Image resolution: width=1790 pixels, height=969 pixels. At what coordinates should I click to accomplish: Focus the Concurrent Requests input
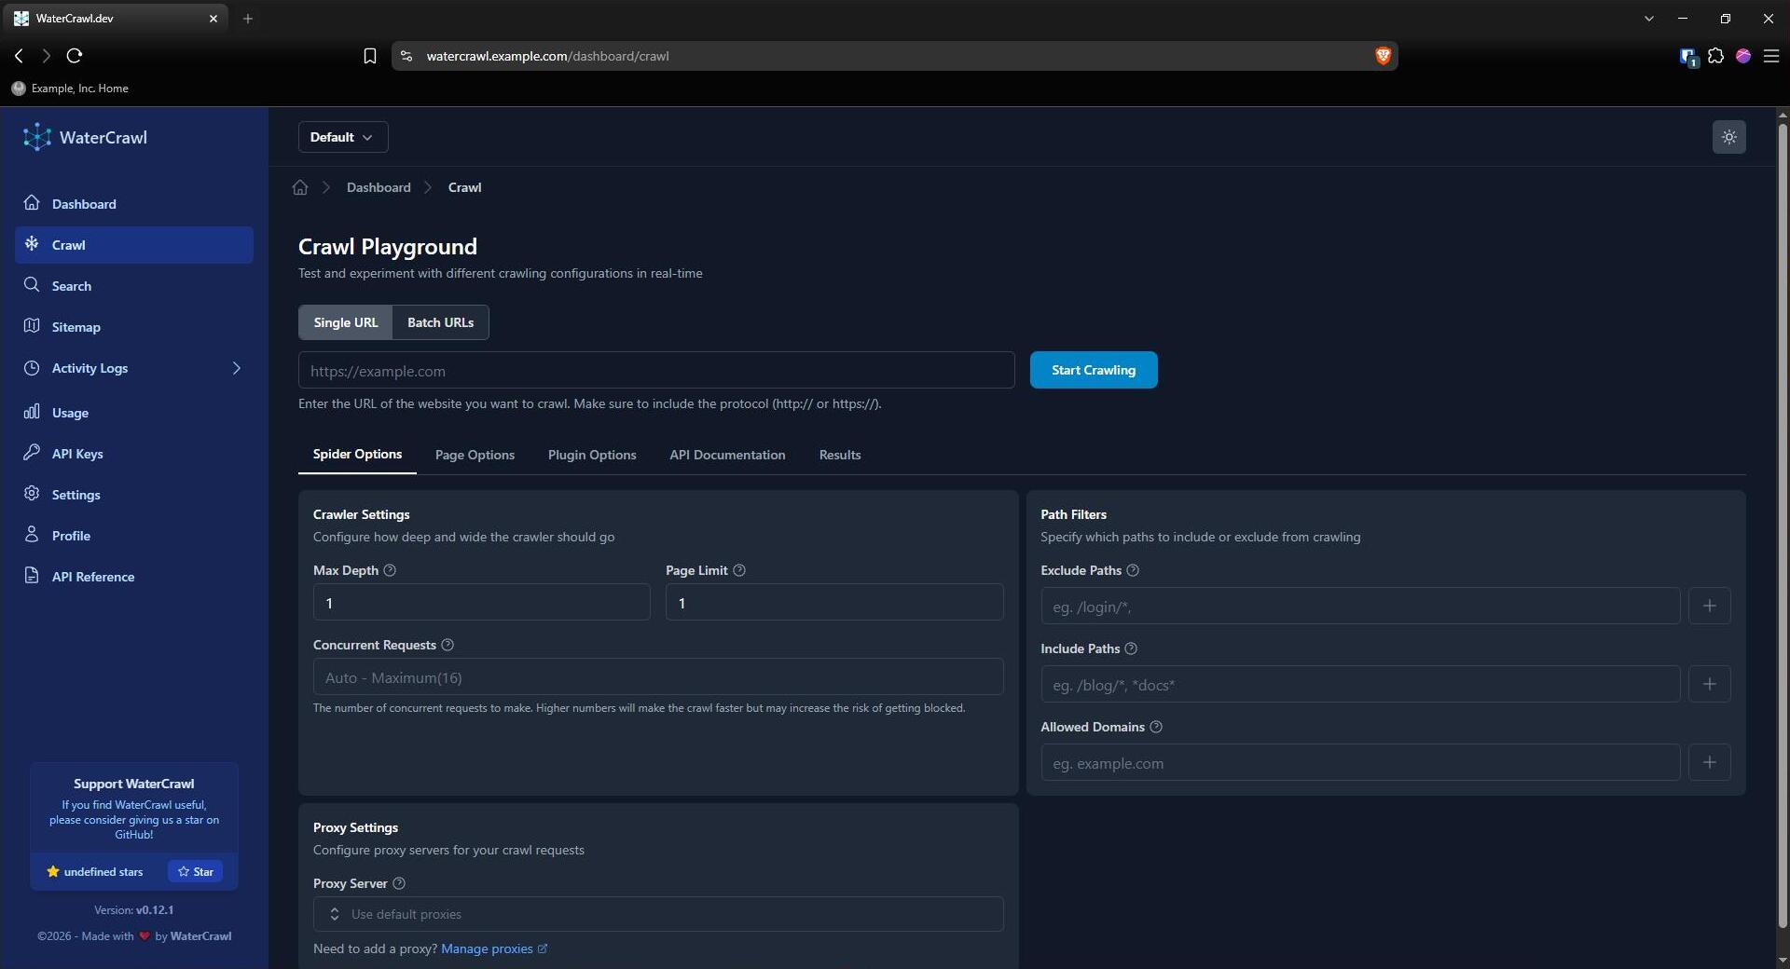(x=658, y=677)
